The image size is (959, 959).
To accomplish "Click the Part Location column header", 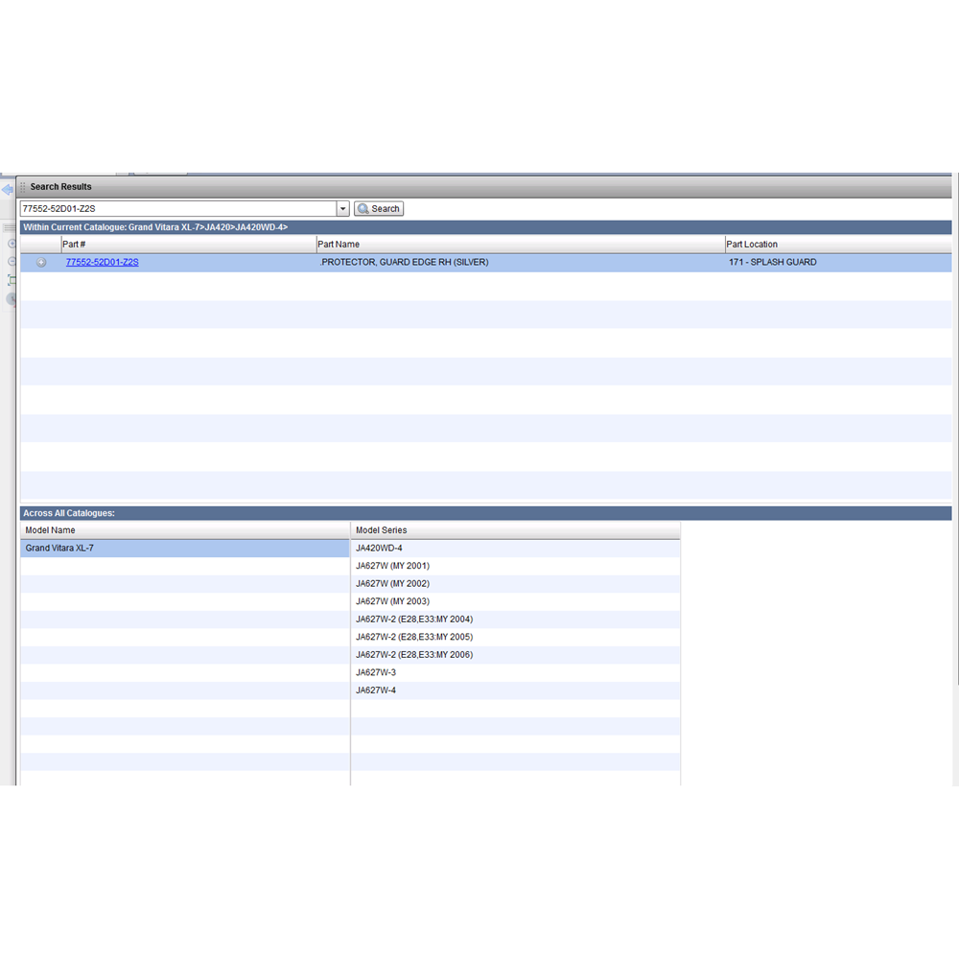I will [837, 245].
